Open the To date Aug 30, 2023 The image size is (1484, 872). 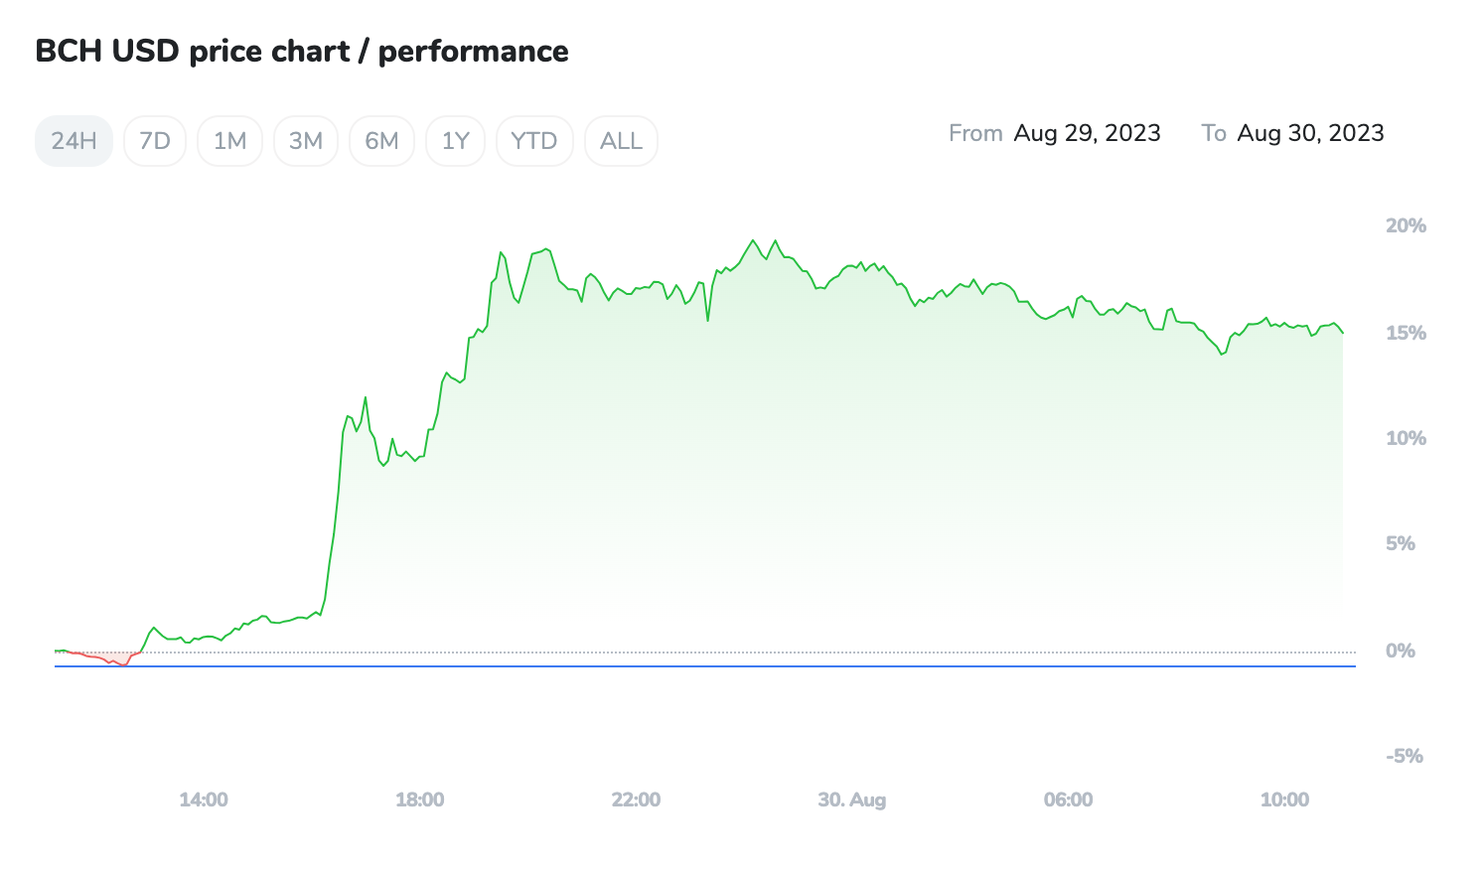point(1310,133)
